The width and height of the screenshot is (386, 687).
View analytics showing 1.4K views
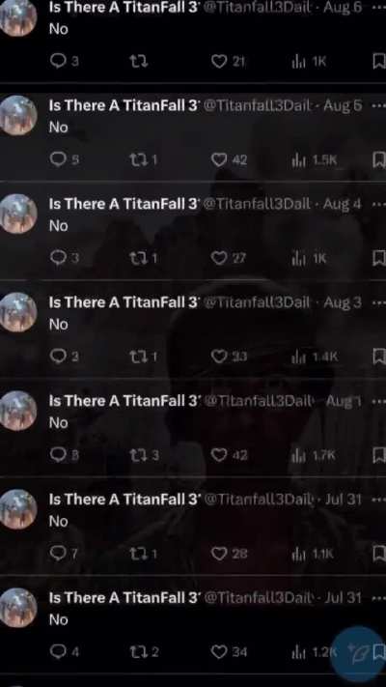pyautogui.click(x=315, y=358)
